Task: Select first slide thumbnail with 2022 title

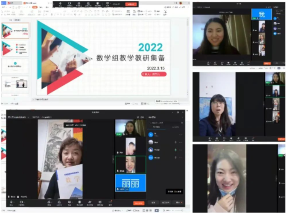Action: coord(15,31)
